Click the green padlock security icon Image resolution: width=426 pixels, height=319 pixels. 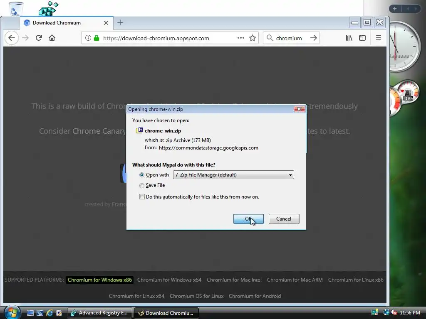pos(97,38)
